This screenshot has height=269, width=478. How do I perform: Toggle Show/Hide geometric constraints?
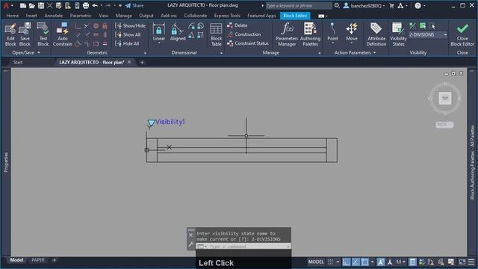click(x=130, y=25)
